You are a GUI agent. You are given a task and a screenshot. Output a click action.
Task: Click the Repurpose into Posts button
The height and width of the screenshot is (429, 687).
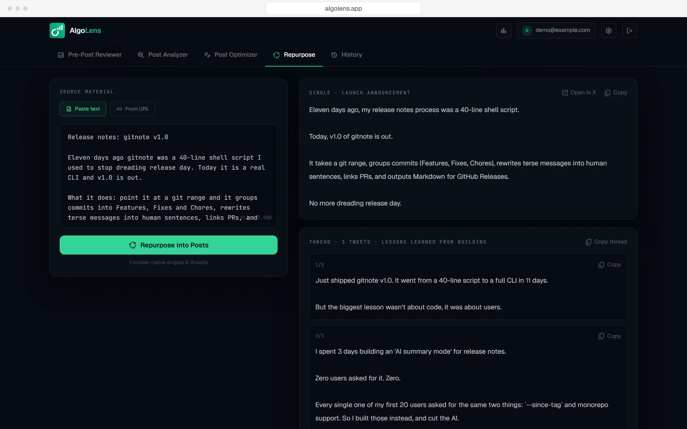click(168, 245)
